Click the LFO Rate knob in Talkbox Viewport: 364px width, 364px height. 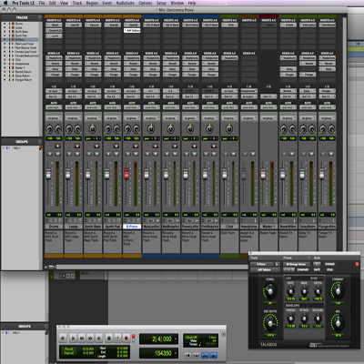coord(290,292)
